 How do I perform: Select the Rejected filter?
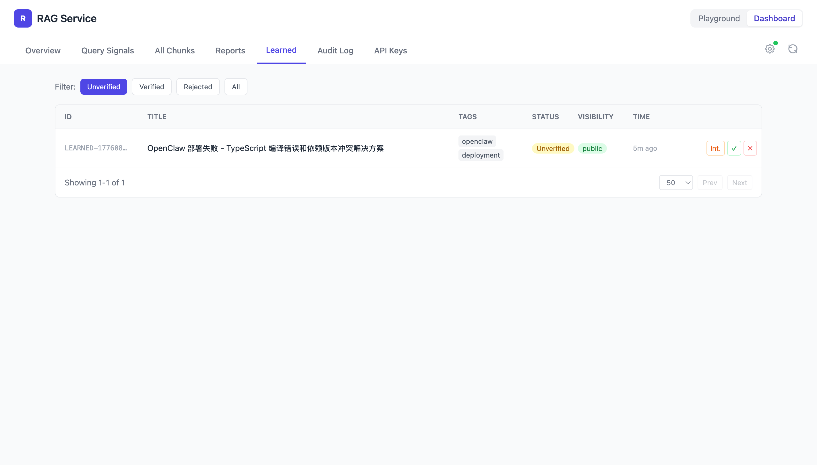[198, 87]
